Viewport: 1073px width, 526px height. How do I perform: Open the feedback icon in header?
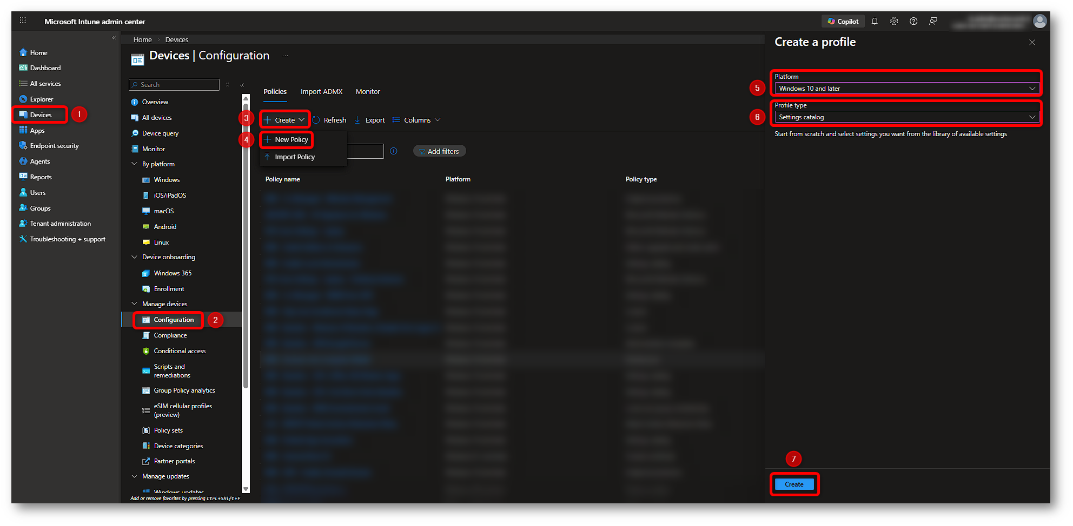click(933, 22)
